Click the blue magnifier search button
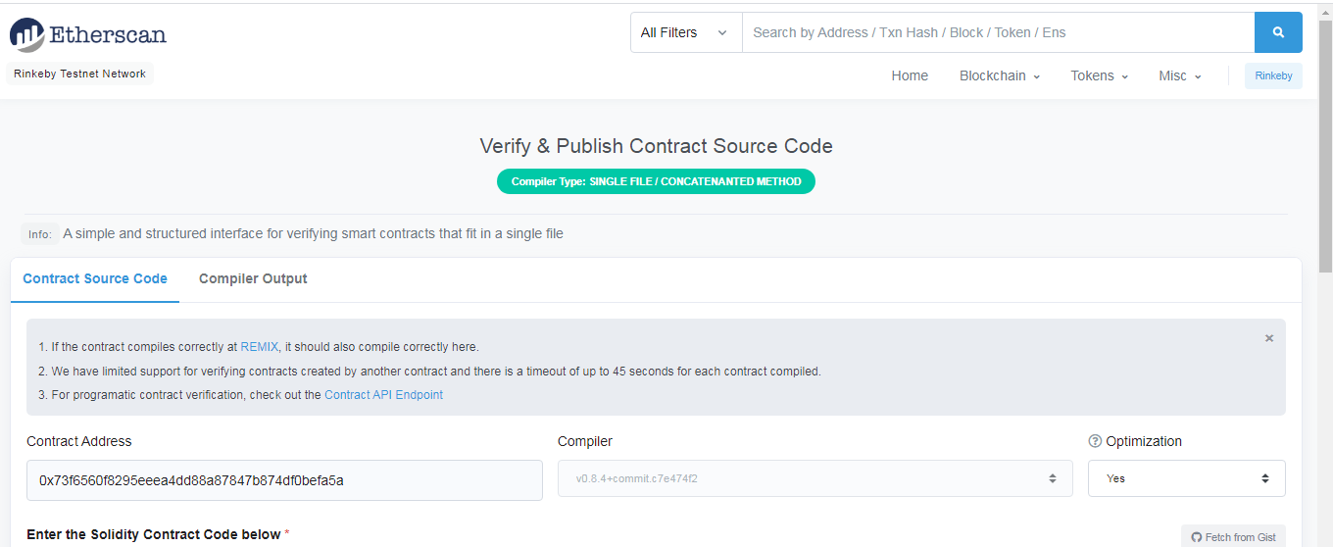Screen dimensions: 1333x547 tap(1278, 32)
